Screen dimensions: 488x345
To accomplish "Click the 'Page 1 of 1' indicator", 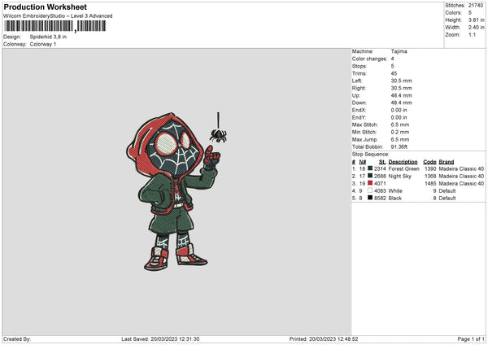I will (471, 339).
